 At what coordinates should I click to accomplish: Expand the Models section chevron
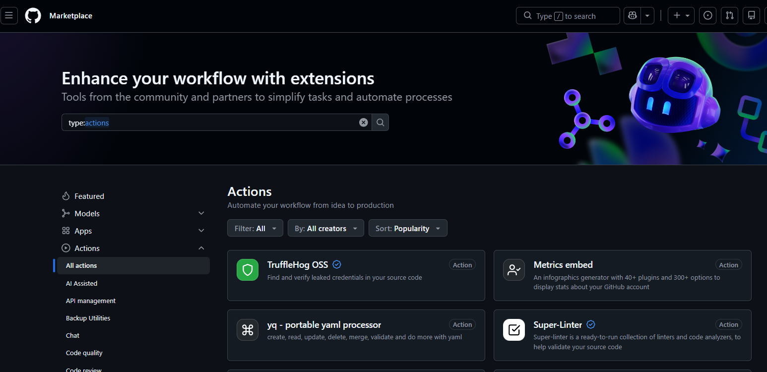201,213
